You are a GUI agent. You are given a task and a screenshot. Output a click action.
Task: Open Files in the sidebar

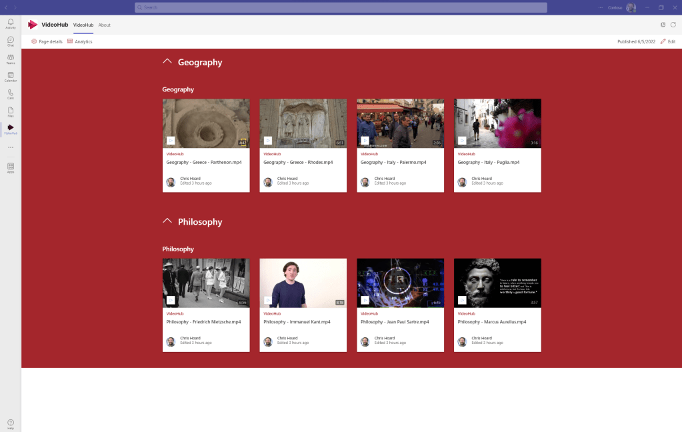pyautogui.click(x=11, y=111)
